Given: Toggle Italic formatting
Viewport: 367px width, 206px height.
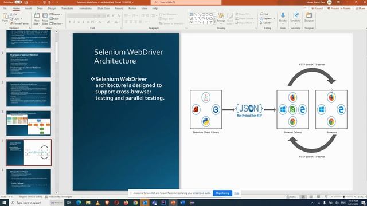Looking at the screenshot, I should (x=74, y=22).
